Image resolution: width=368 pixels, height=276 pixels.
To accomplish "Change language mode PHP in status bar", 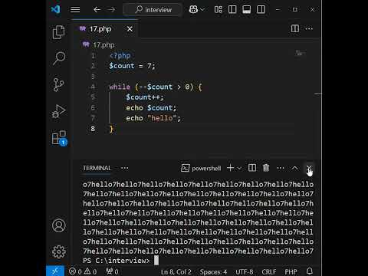I will (x=291, y=271).
